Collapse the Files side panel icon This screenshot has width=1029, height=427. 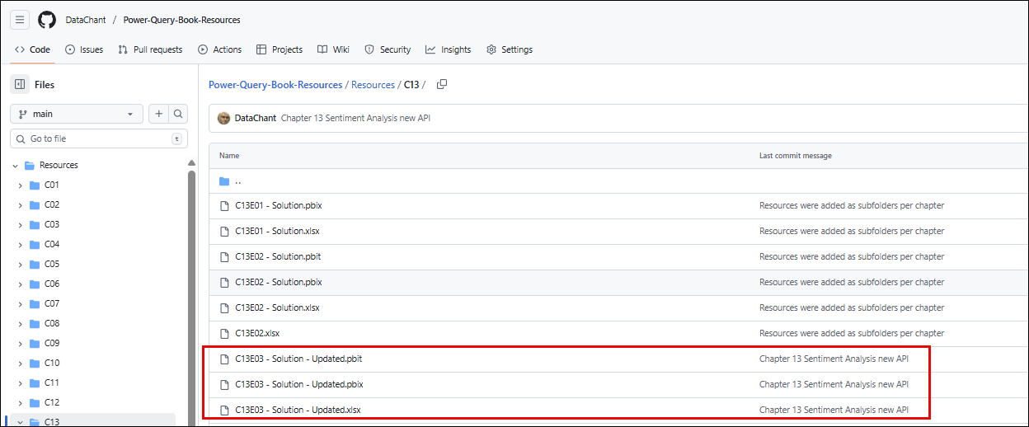point(20,84)
